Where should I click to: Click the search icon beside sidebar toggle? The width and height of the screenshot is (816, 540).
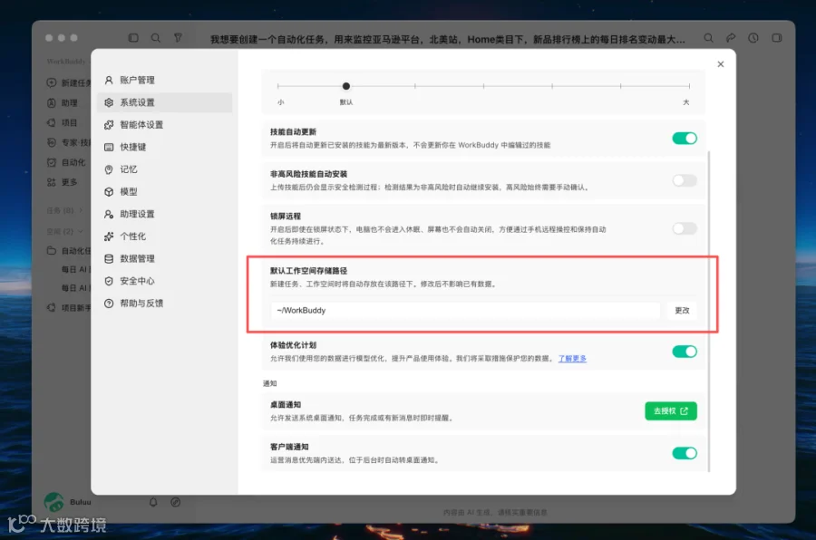[x=156, y=38]
